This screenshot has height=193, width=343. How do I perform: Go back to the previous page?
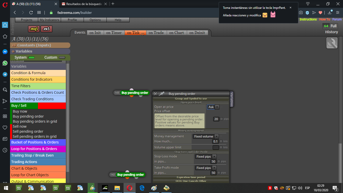point(15,13)
